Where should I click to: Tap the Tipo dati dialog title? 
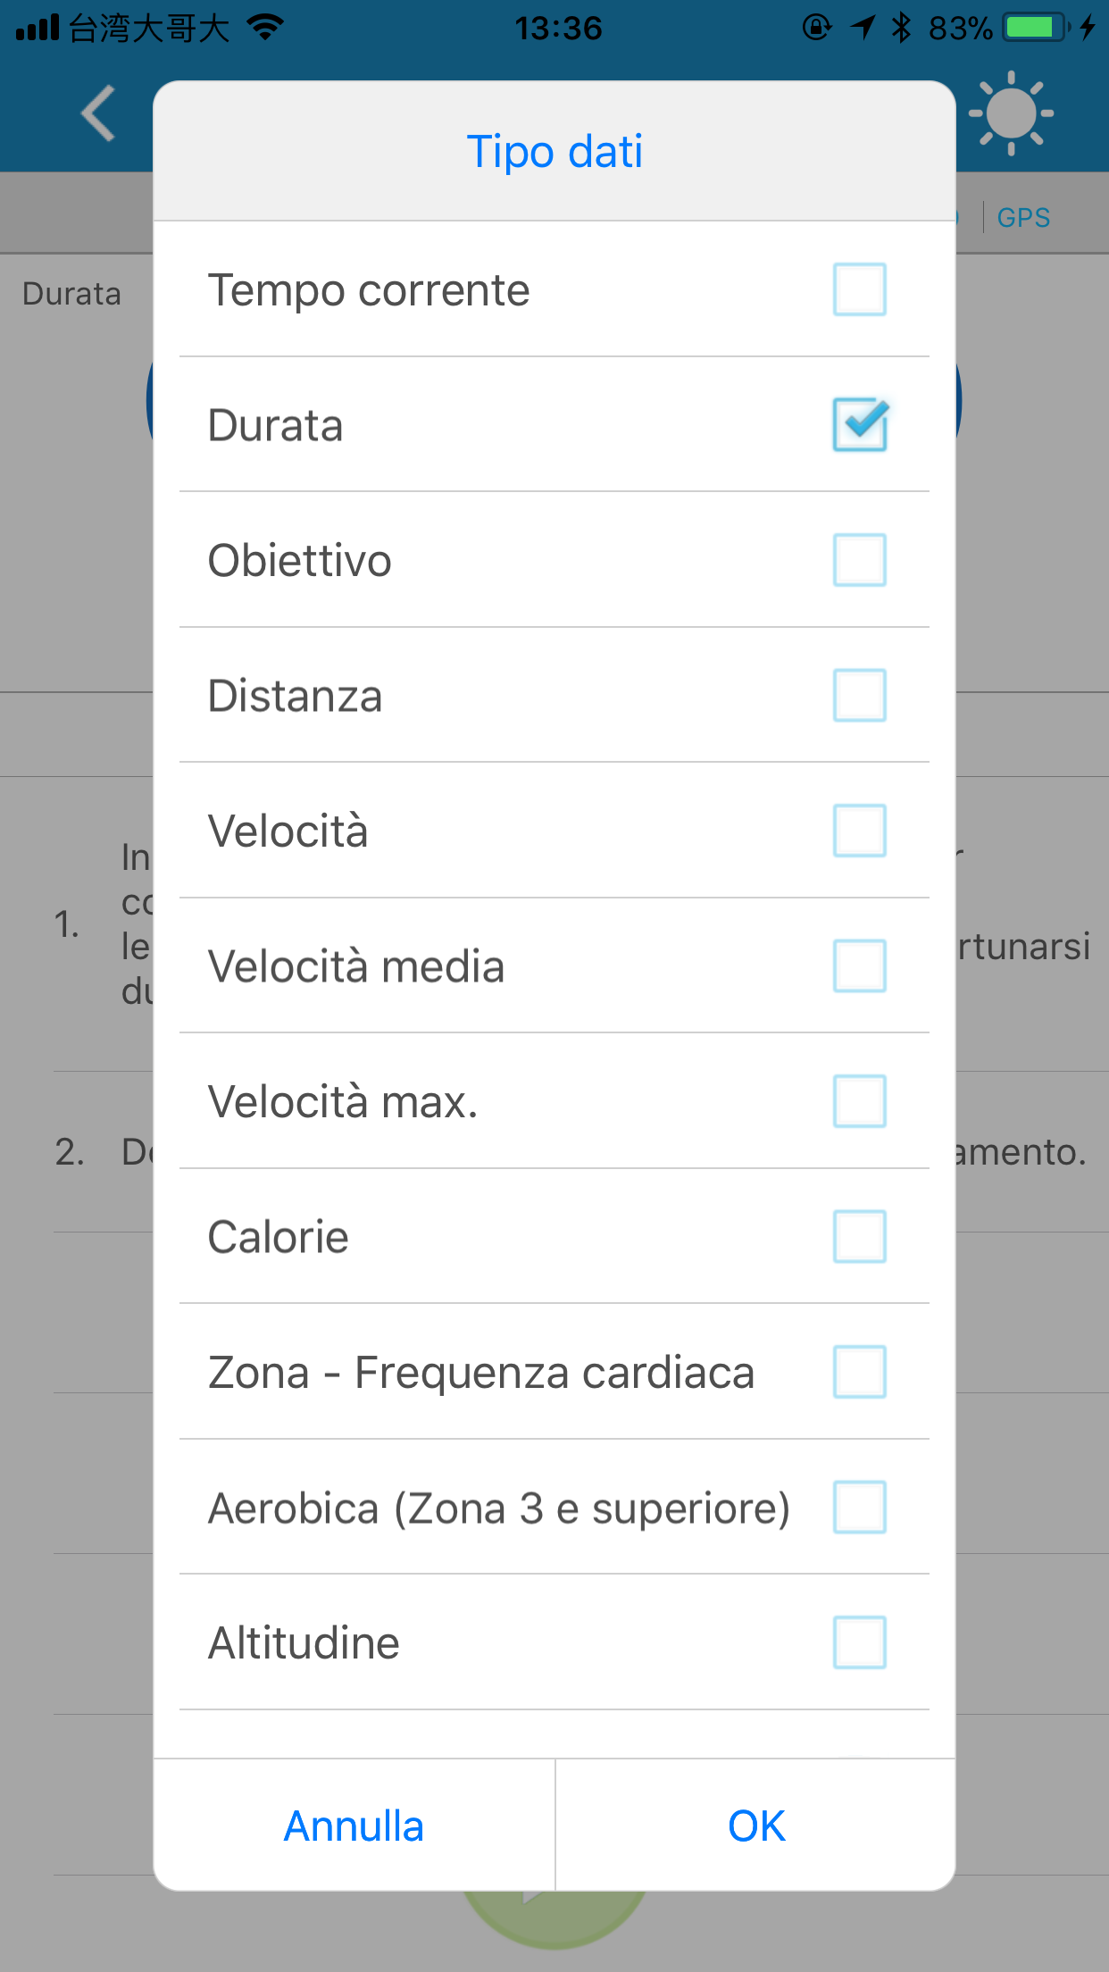point(554,151)
